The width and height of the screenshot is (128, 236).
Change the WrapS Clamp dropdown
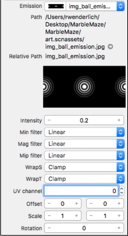click(x=84, y=167)
